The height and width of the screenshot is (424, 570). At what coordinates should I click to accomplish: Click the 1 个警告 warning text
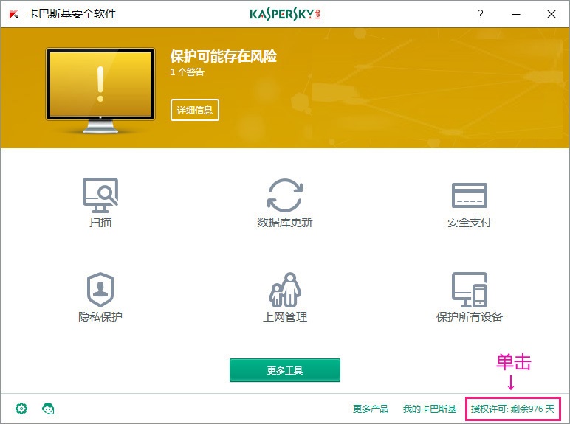point(188,72)
